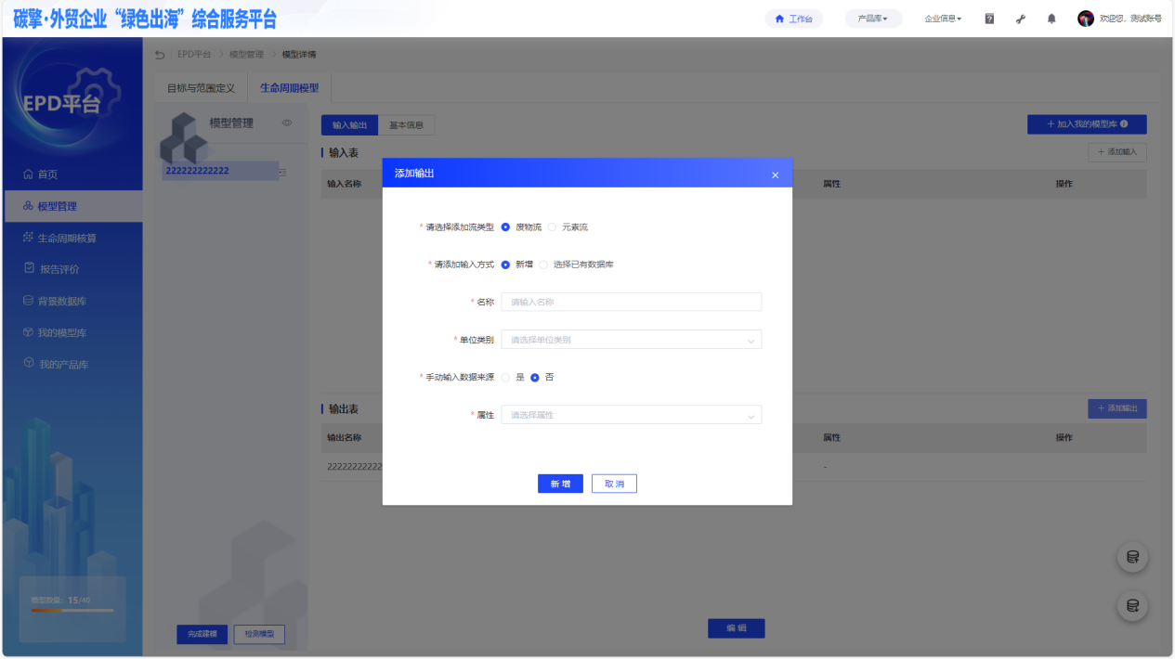Click the user avatar picture

click(1085, 19)
